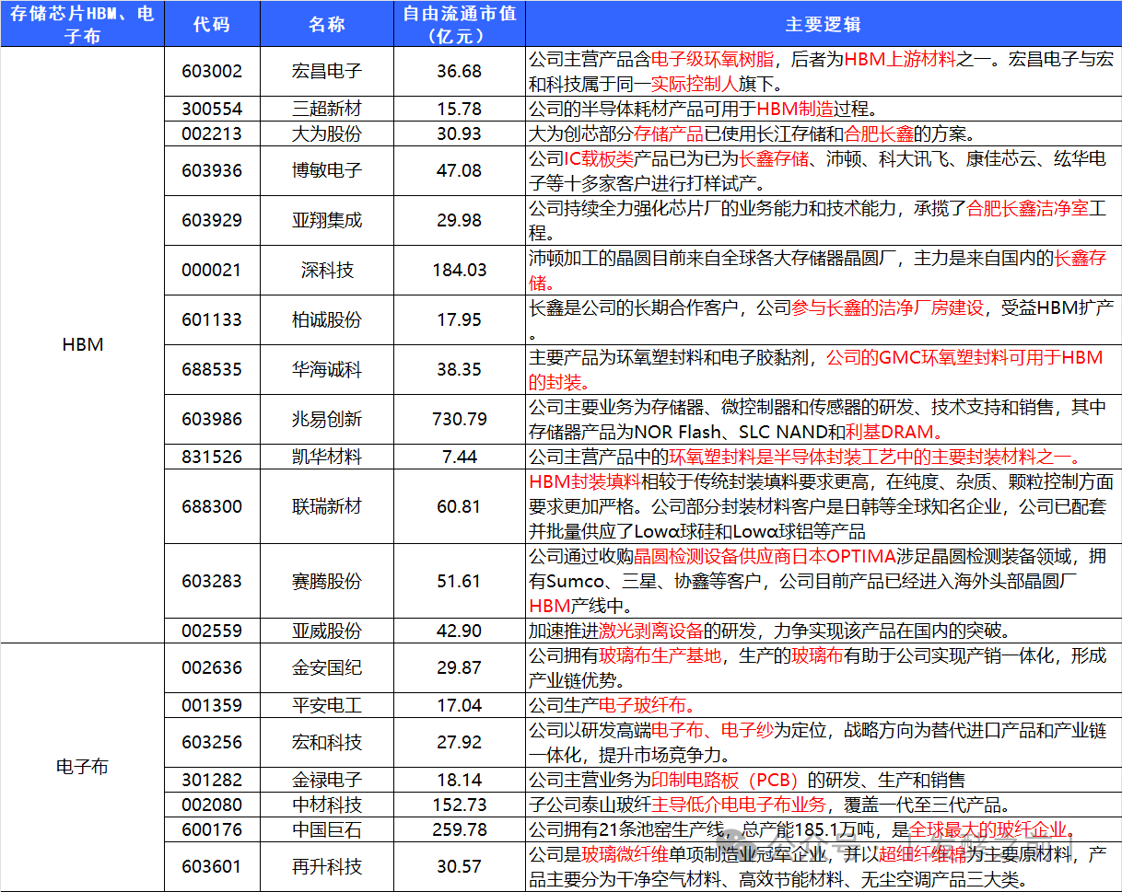This screenshot has width=1122, height=892.
Task: Click the name "柏诚股份"
Action: (x=327, y=319)
